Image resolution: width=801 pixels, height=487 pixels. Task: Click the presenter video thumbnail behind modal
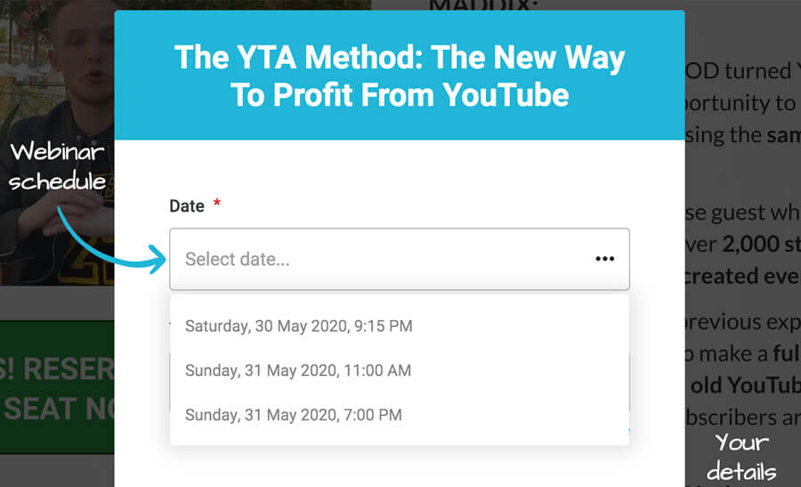57,143
